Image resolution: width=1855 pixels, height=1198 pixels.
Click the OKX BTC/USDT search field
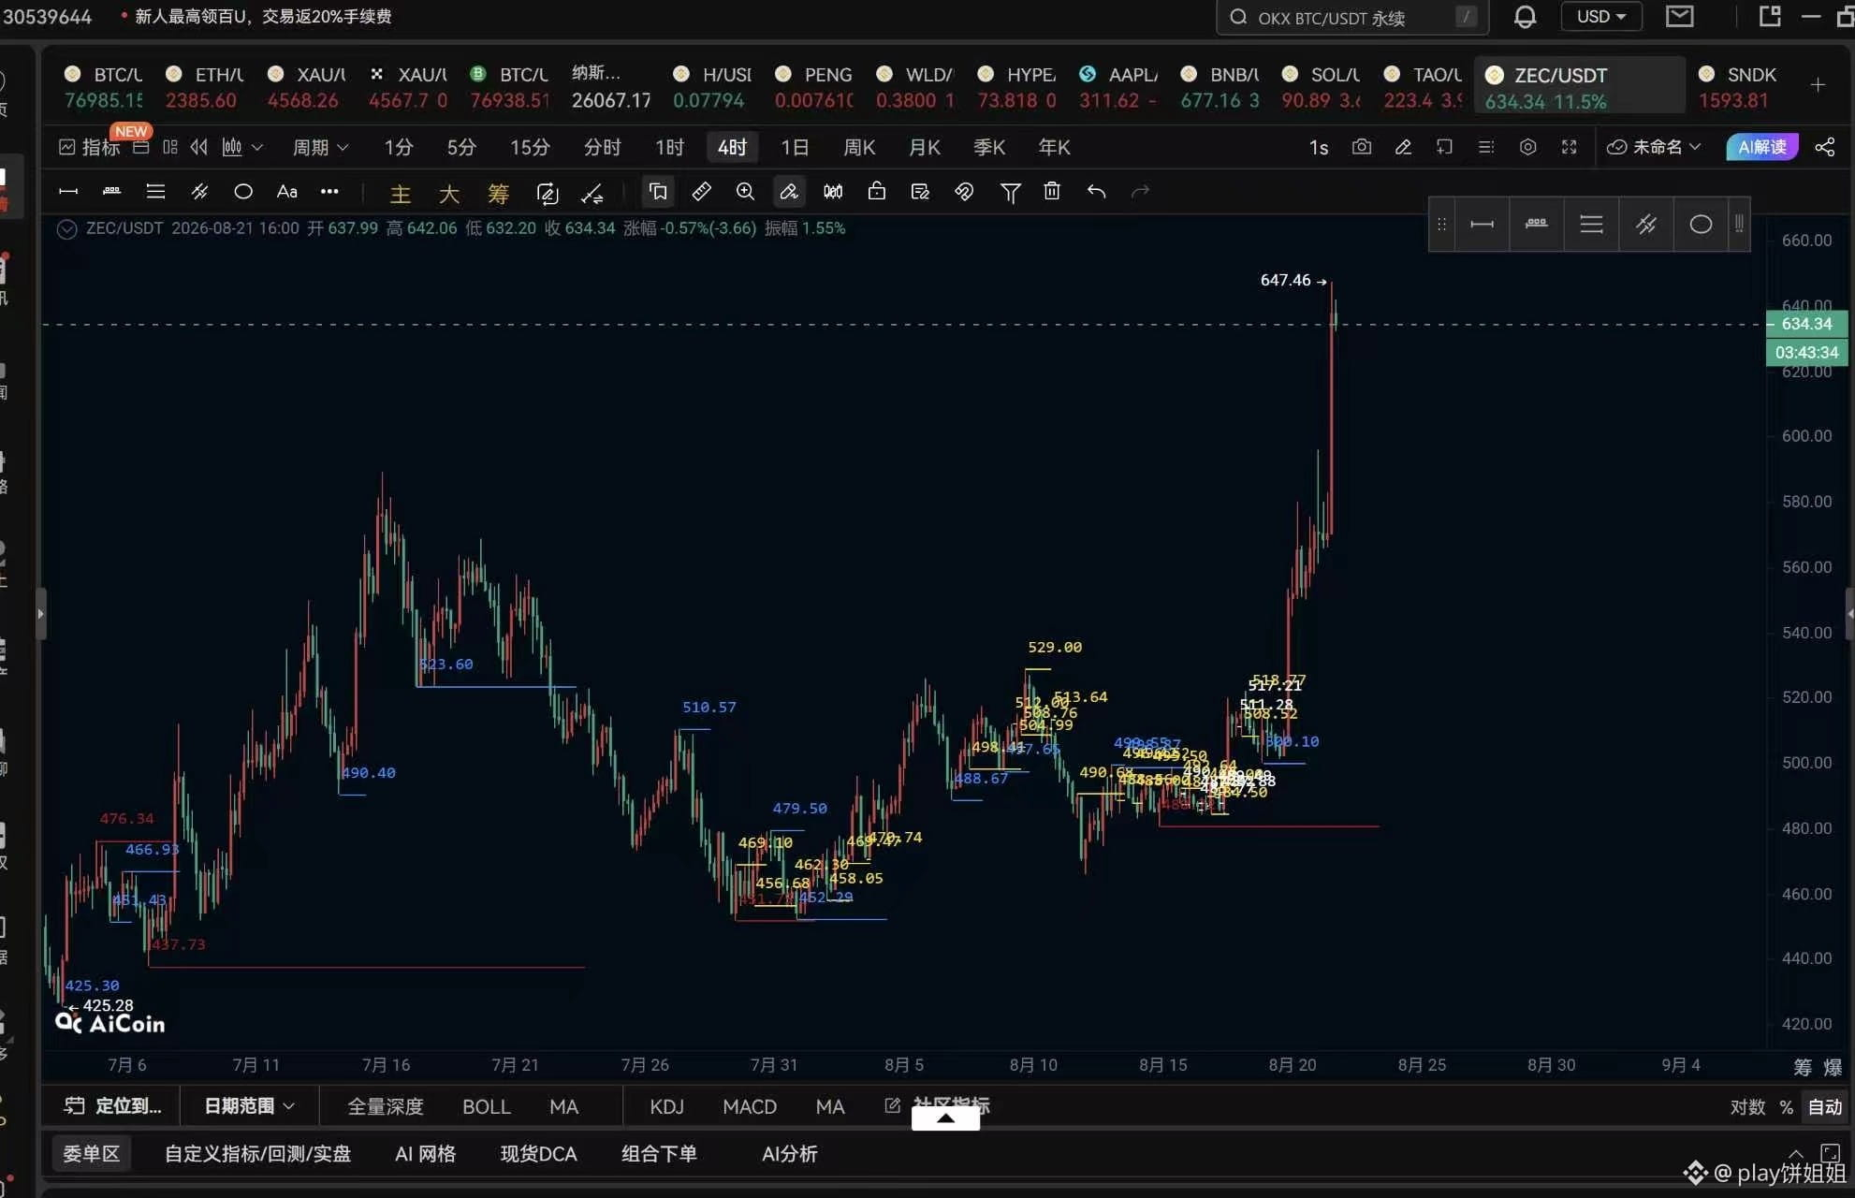[1351, 17]
